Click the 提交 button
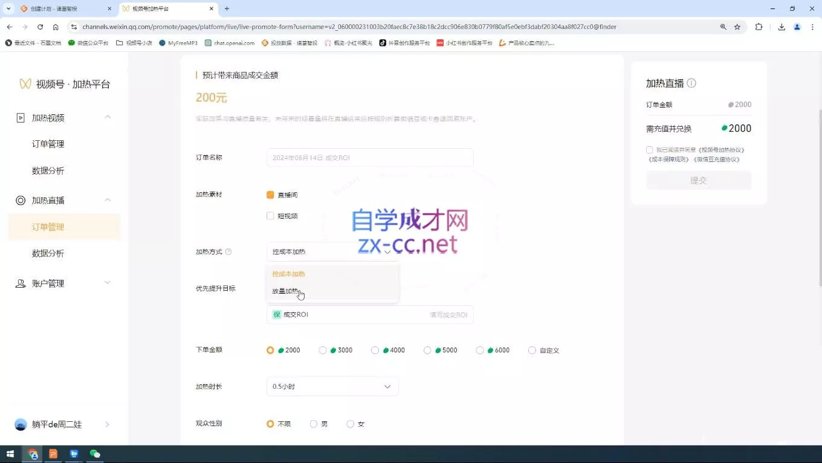 point(699,180)
